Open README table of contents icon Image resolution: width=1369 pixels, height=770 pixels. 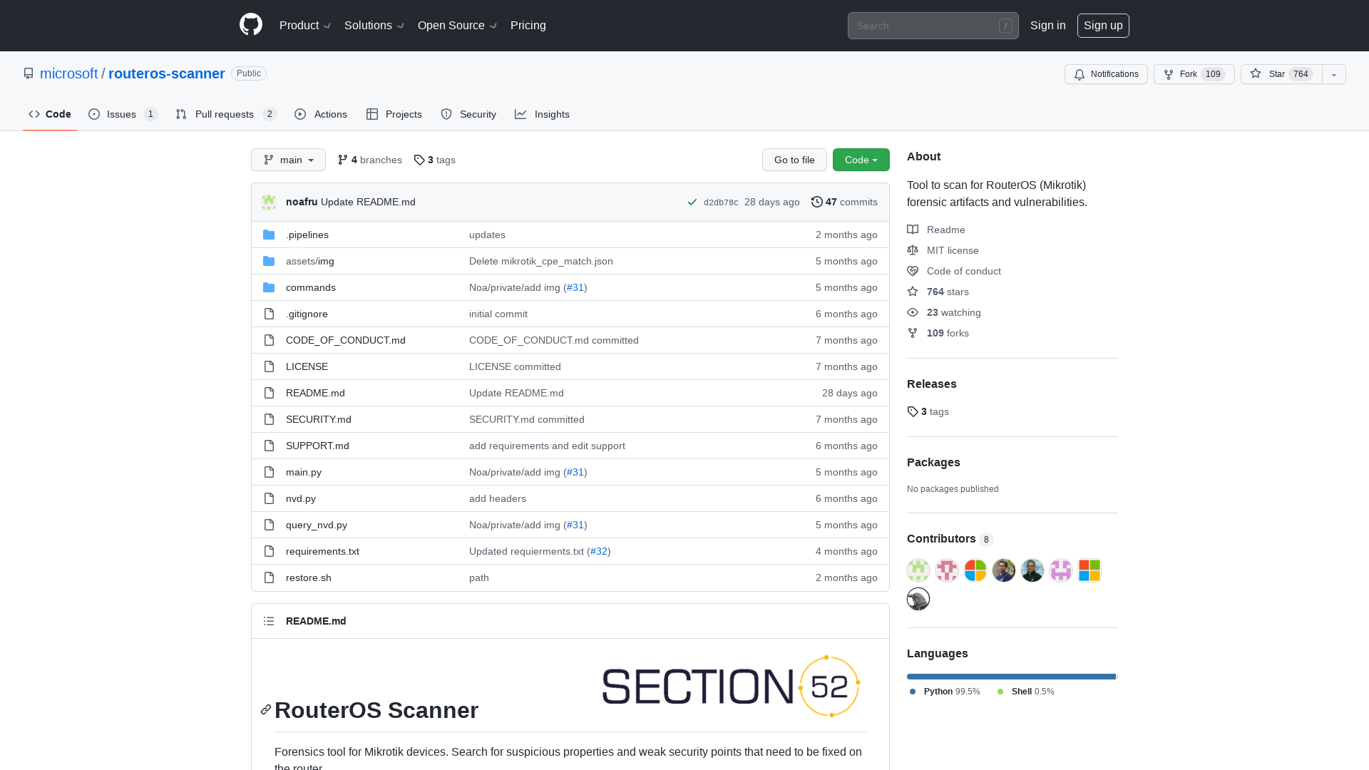(269, 621)
